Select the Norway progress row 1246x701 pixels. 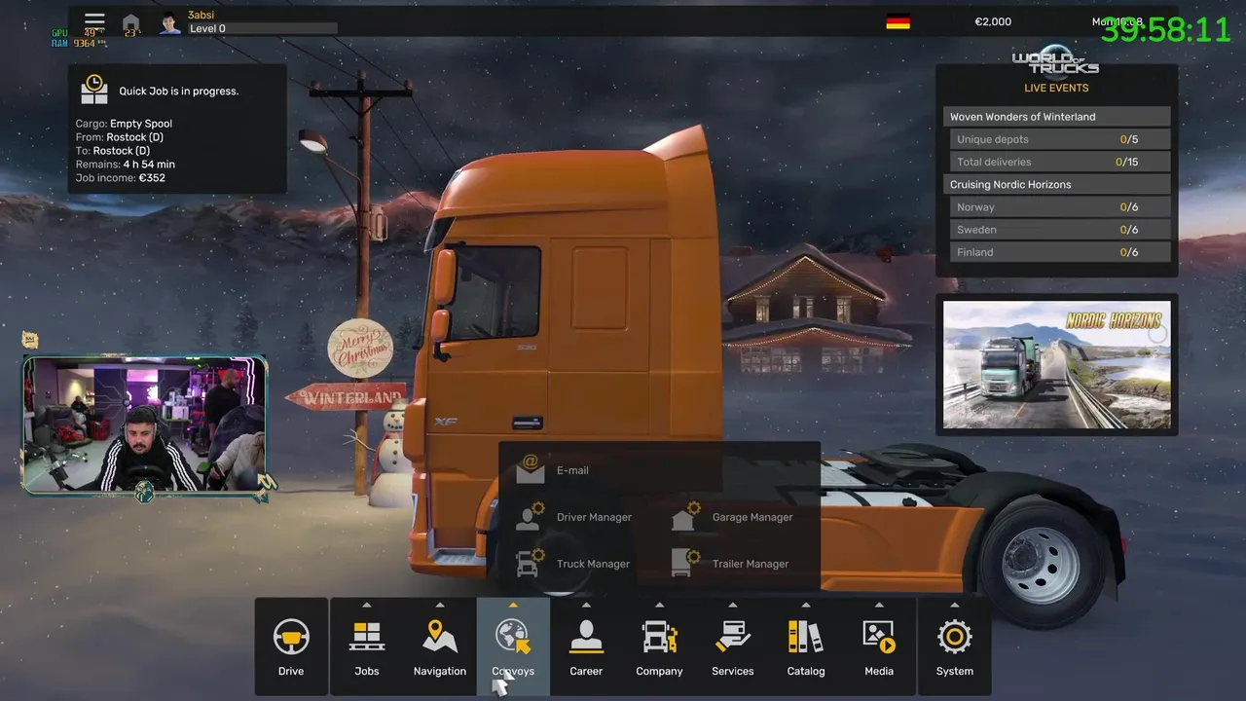tap(1060, 207)
